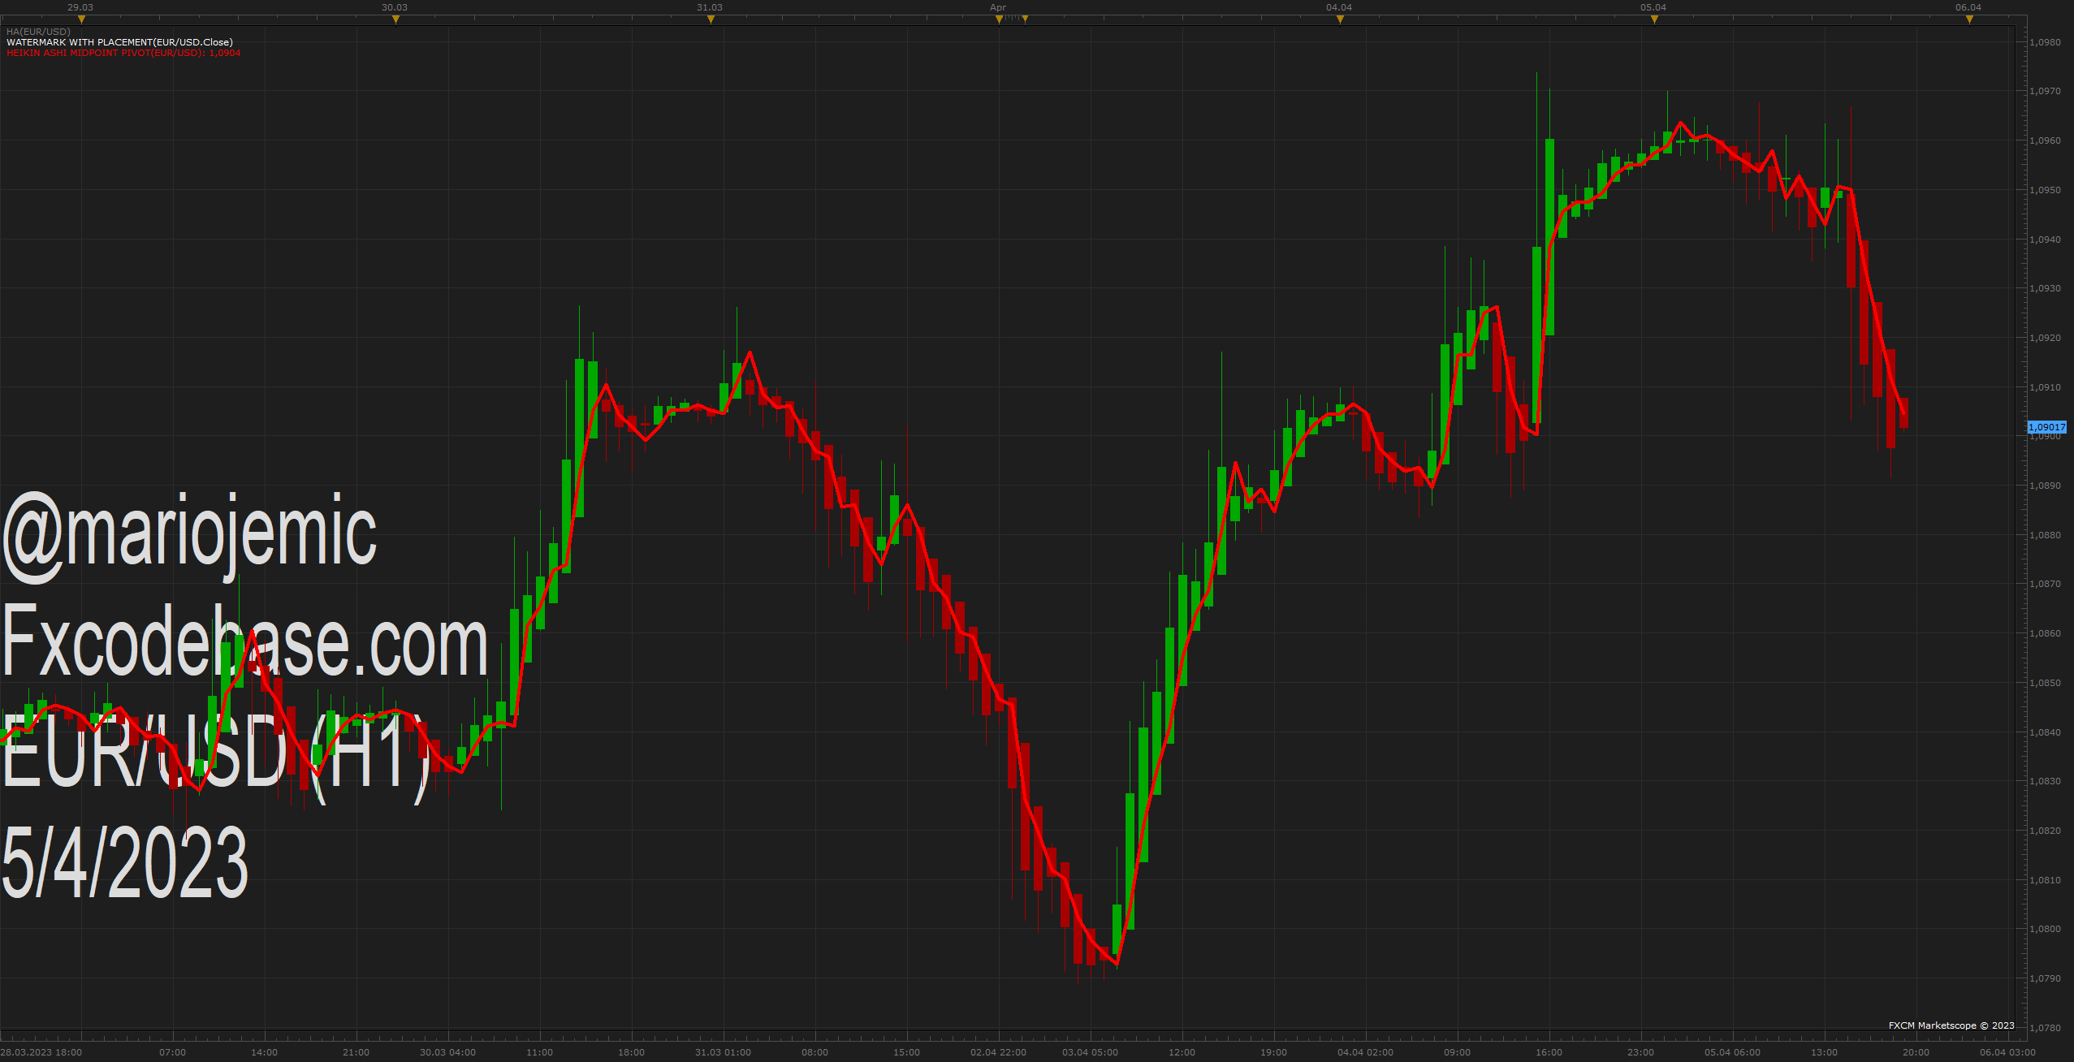Click the 03.04 05:00 time axis label

(1090, 1052)
